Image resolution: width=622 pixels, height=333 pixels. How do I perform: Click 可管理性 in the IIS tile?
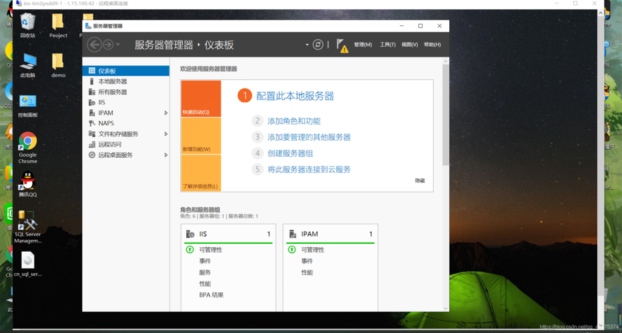click(x=211, y=250)
